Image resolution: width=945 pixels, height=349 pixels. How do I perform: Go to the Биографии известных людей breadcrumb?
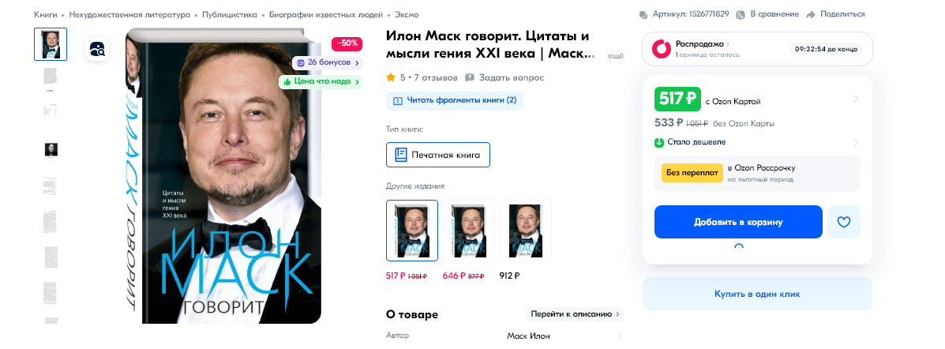326,14
